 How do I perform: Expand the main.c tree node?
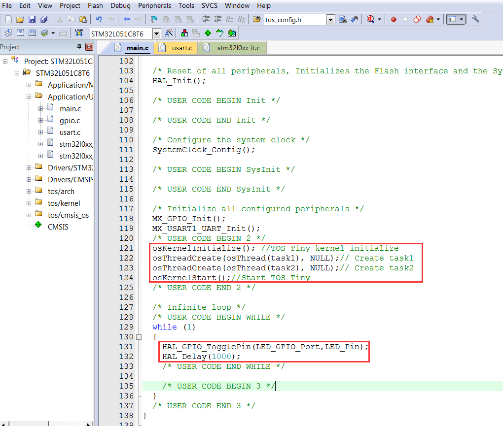point(41,108)
